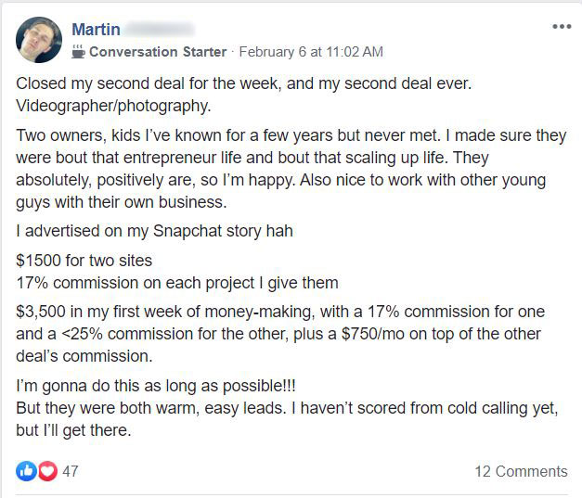This screenshot has height=498, width=582.
Task: Open the February 6 at 11:02 AM timestamp
Action: 311,52
